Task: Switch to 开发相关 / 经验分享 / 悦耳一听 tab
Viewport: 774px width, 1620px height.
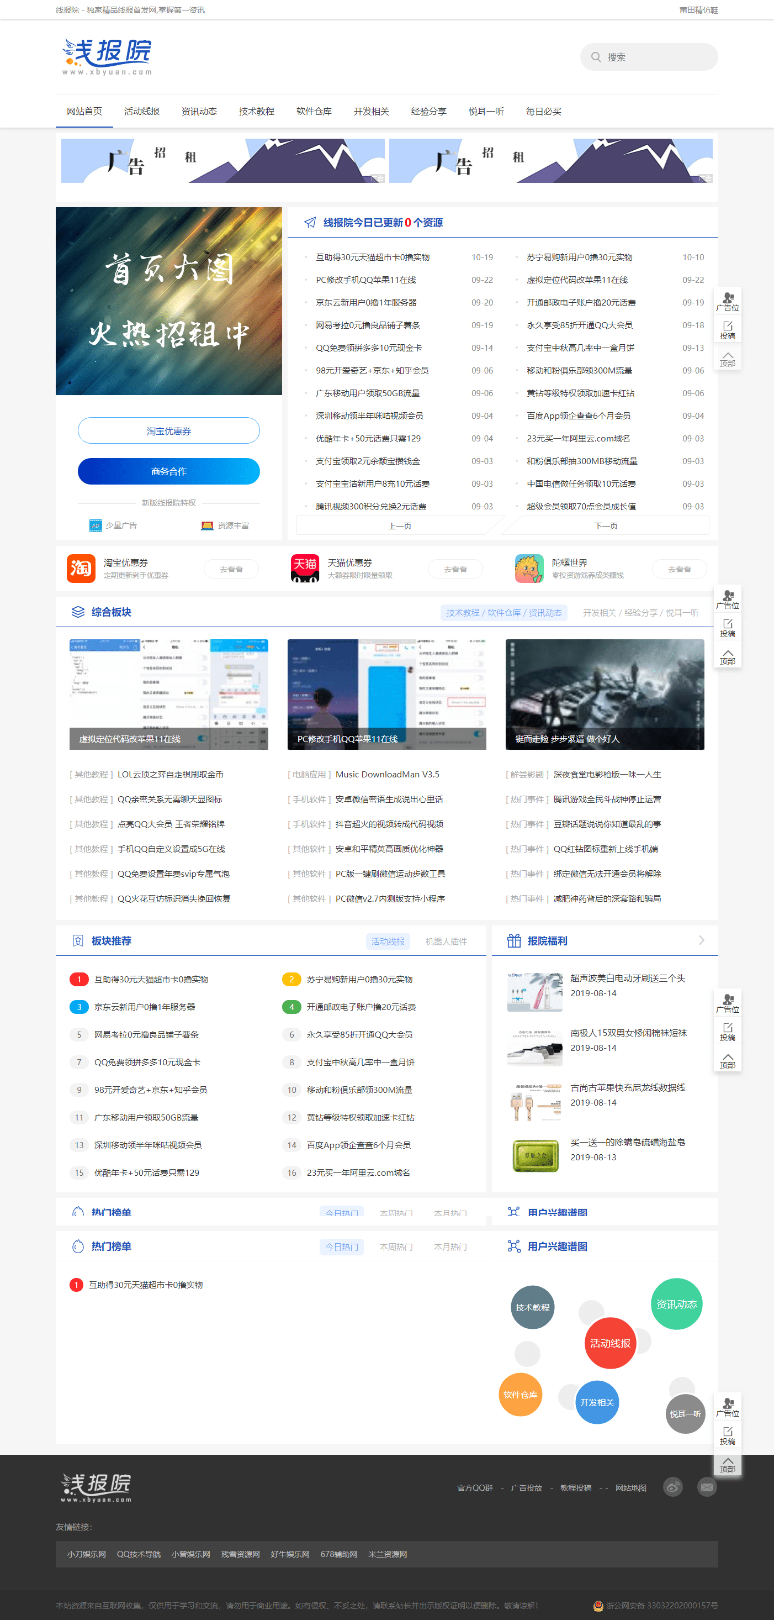Action: 640,613
